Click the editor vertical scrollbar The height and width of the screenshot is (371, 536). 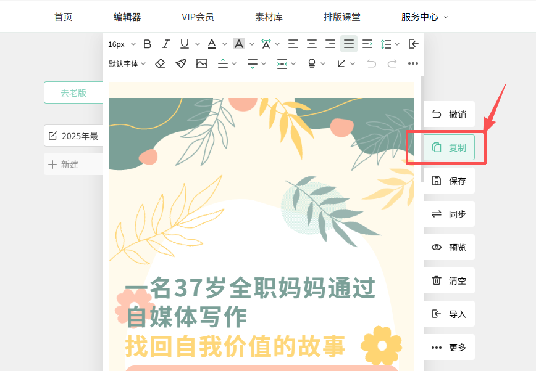tap(422, 129)
